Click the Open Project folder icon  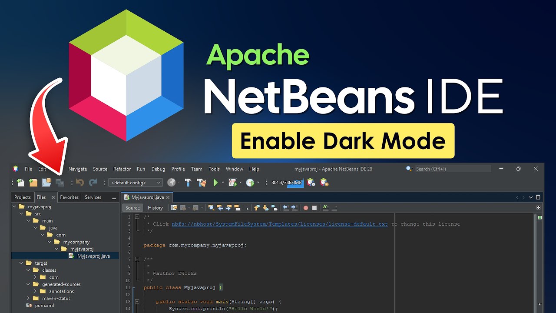click(46, 183)
